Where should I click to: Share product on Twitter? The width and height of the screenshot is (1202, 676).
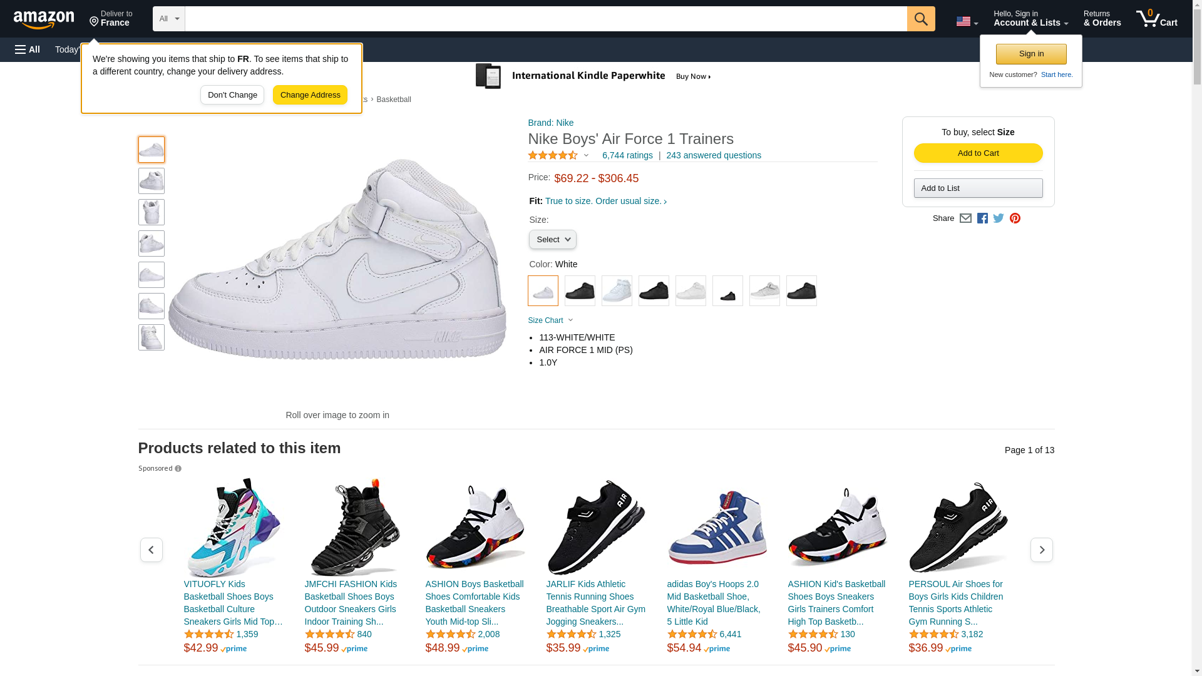click(999, 218)
